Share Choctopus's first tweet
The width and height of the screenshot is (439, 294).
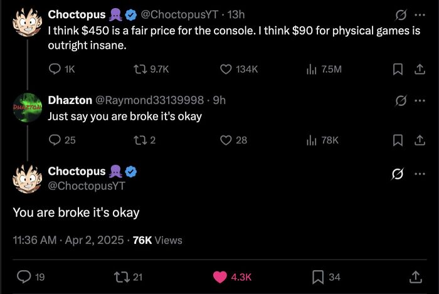click(415, 70)
